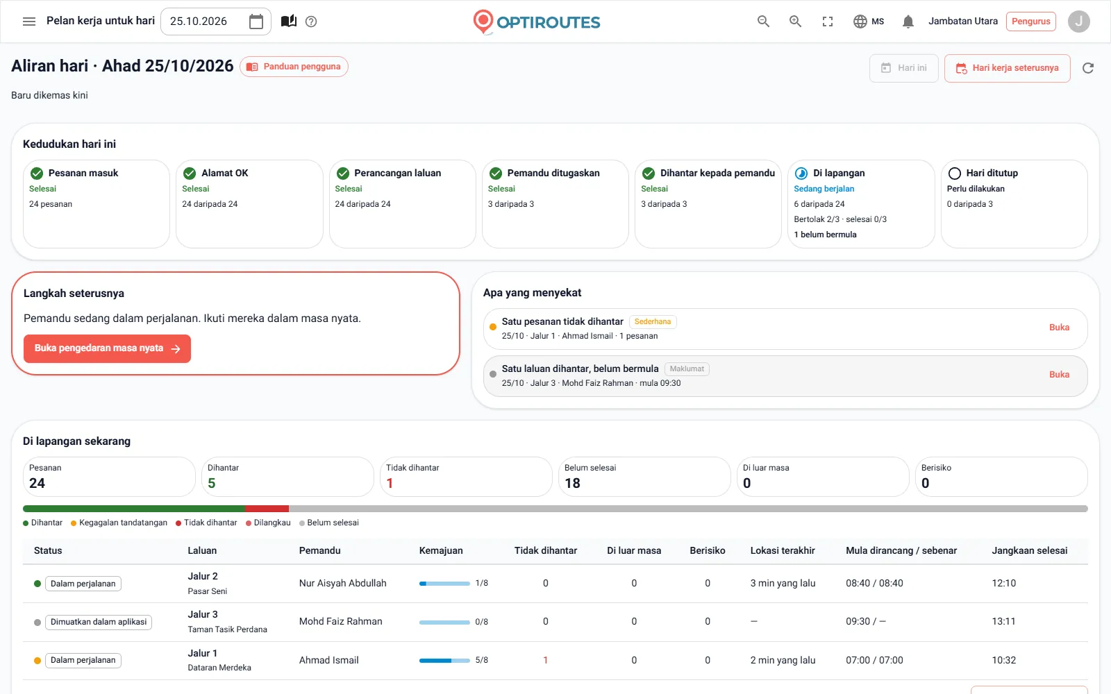The image size is (1111, 694).
Task: Click the Dihantar count tile
Action: tap(287, 477)
